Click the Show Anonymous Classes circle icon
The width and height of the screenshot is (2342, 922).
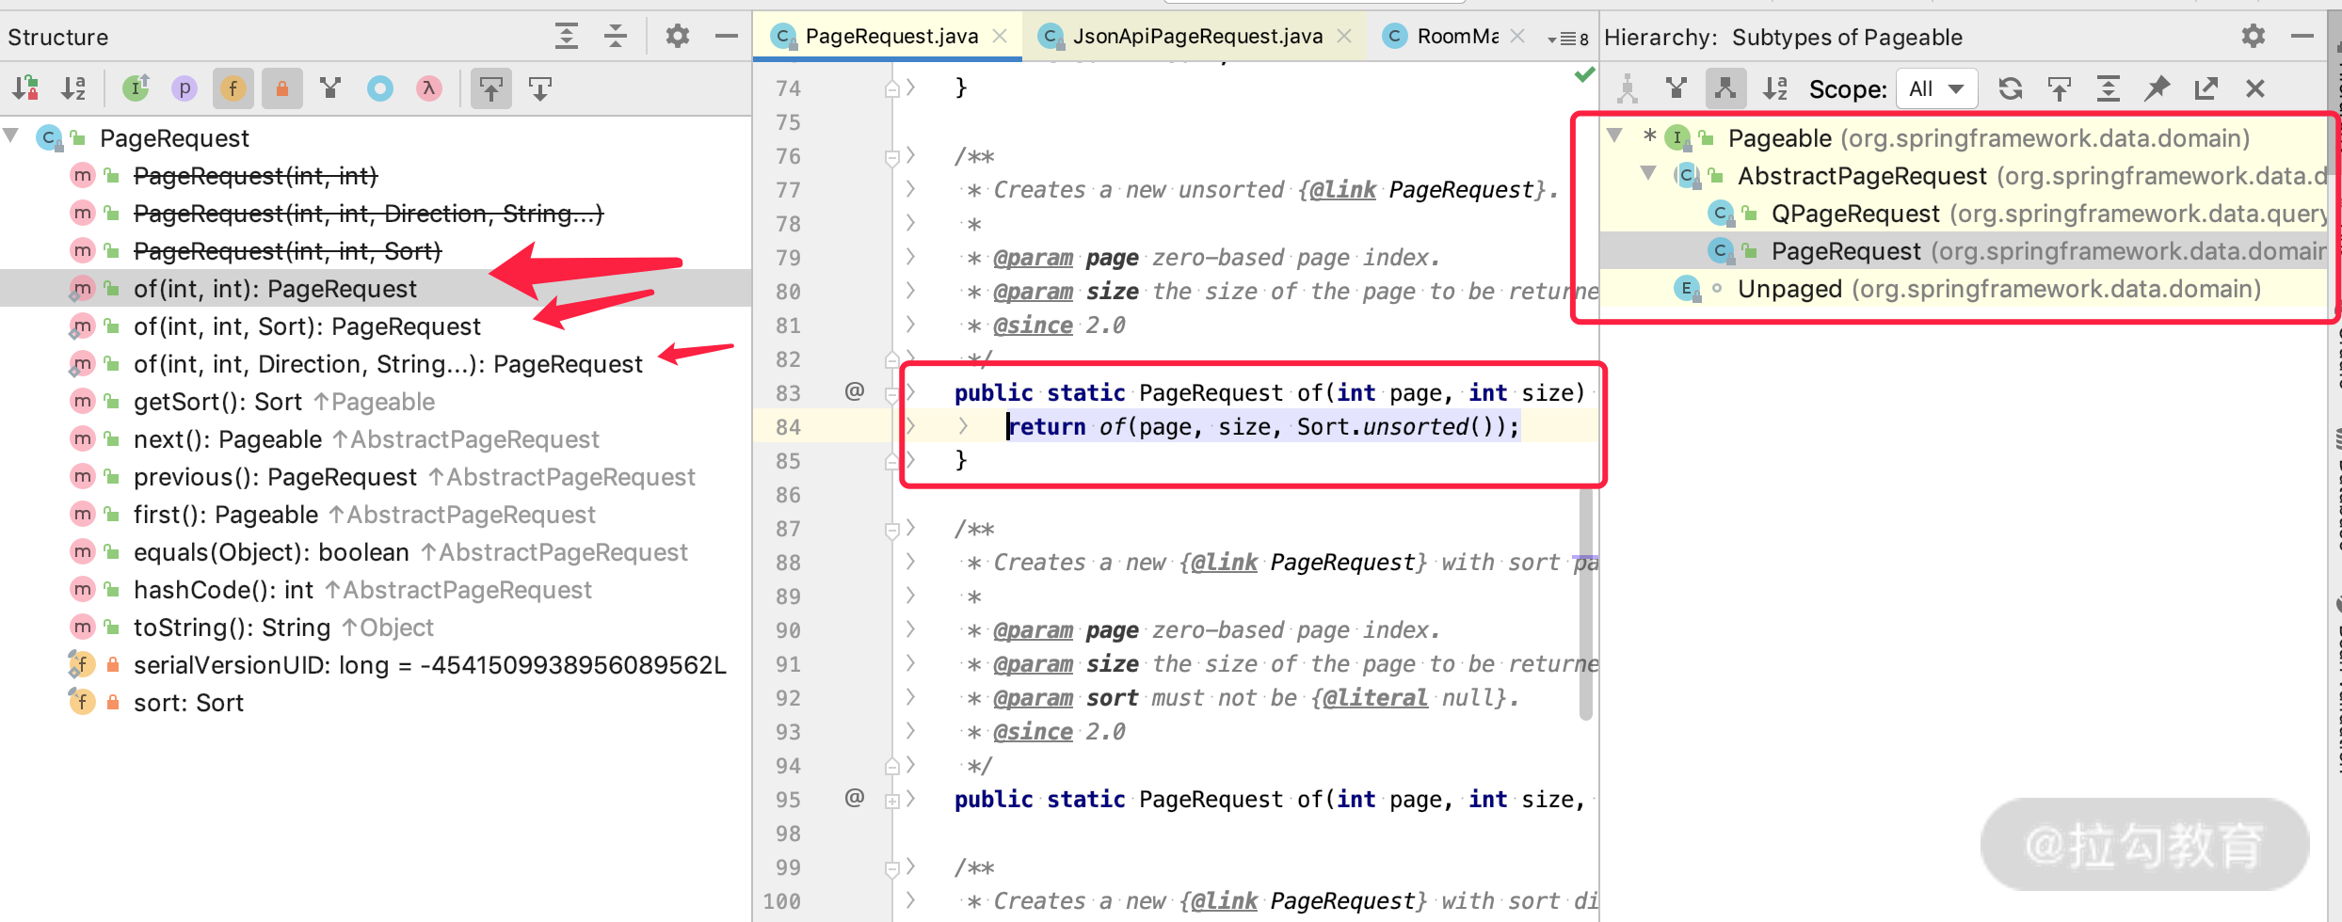[380, 88]
